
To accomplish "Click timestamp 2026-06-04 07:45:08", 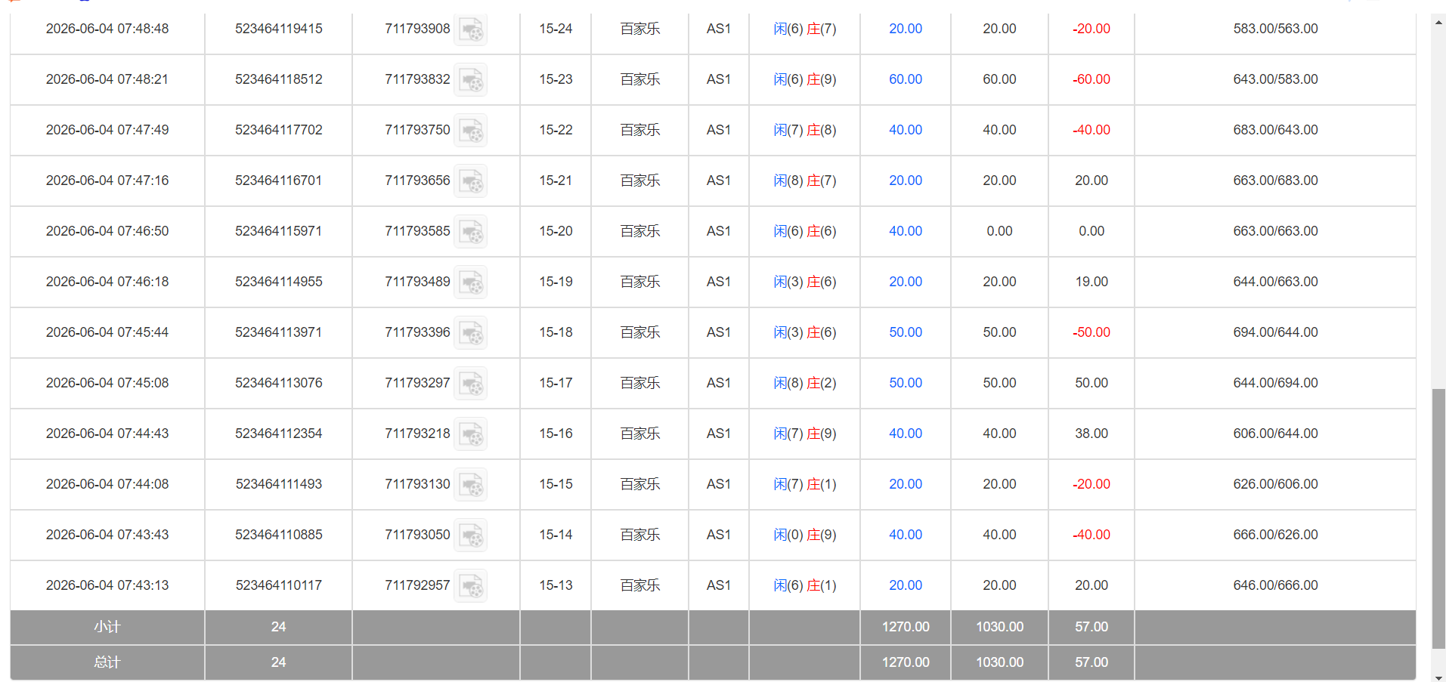I will coord(107,383).
